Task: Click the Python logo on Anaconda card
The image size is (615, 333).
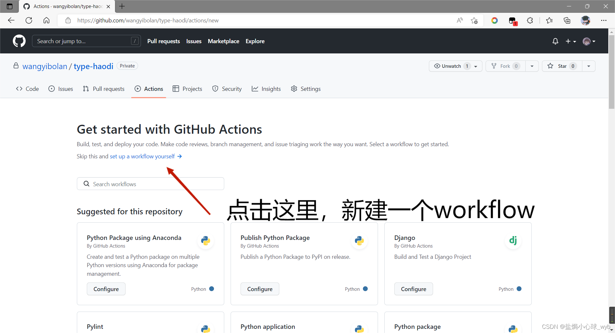Action: (x=206, y=241)
